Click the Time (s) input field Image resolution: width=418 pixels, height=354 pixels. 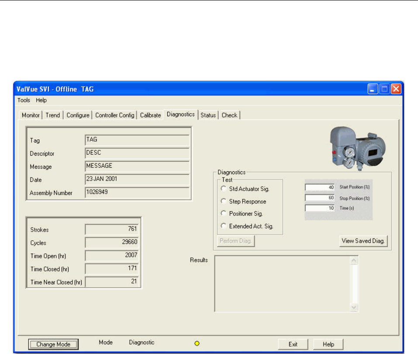[x=320, y=208]
